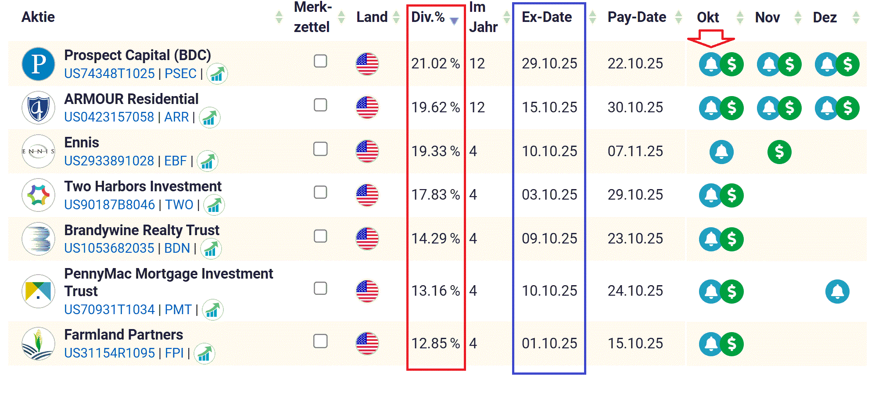Select the Okt column header

coord(707,18)
